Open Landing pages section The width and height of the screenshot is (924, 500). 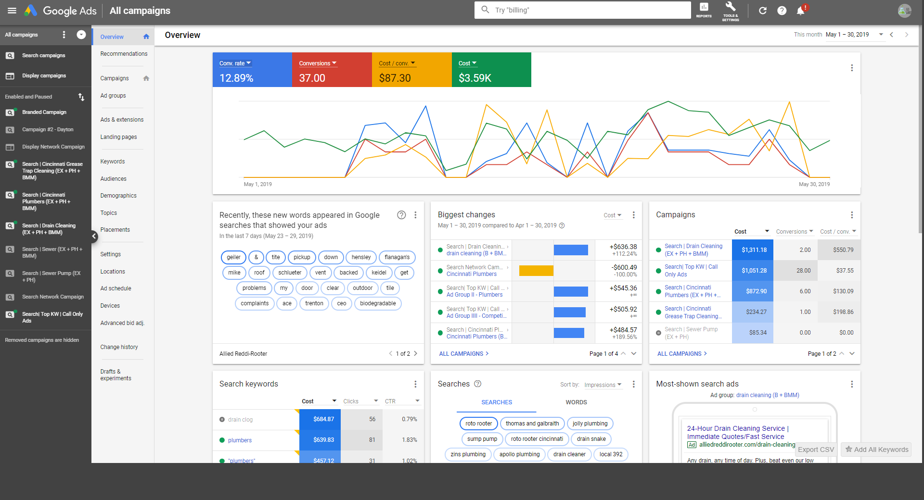[x=118, y=137]
